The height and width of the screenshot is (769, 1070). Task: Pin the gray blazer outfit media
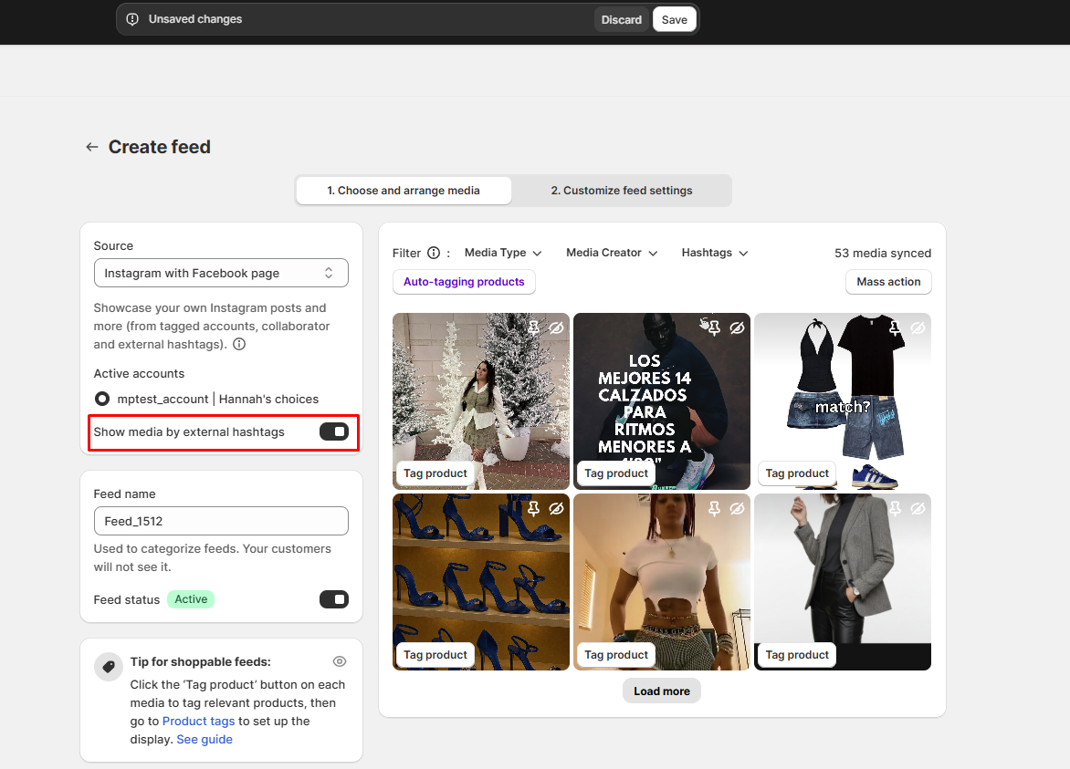(897, 508)
